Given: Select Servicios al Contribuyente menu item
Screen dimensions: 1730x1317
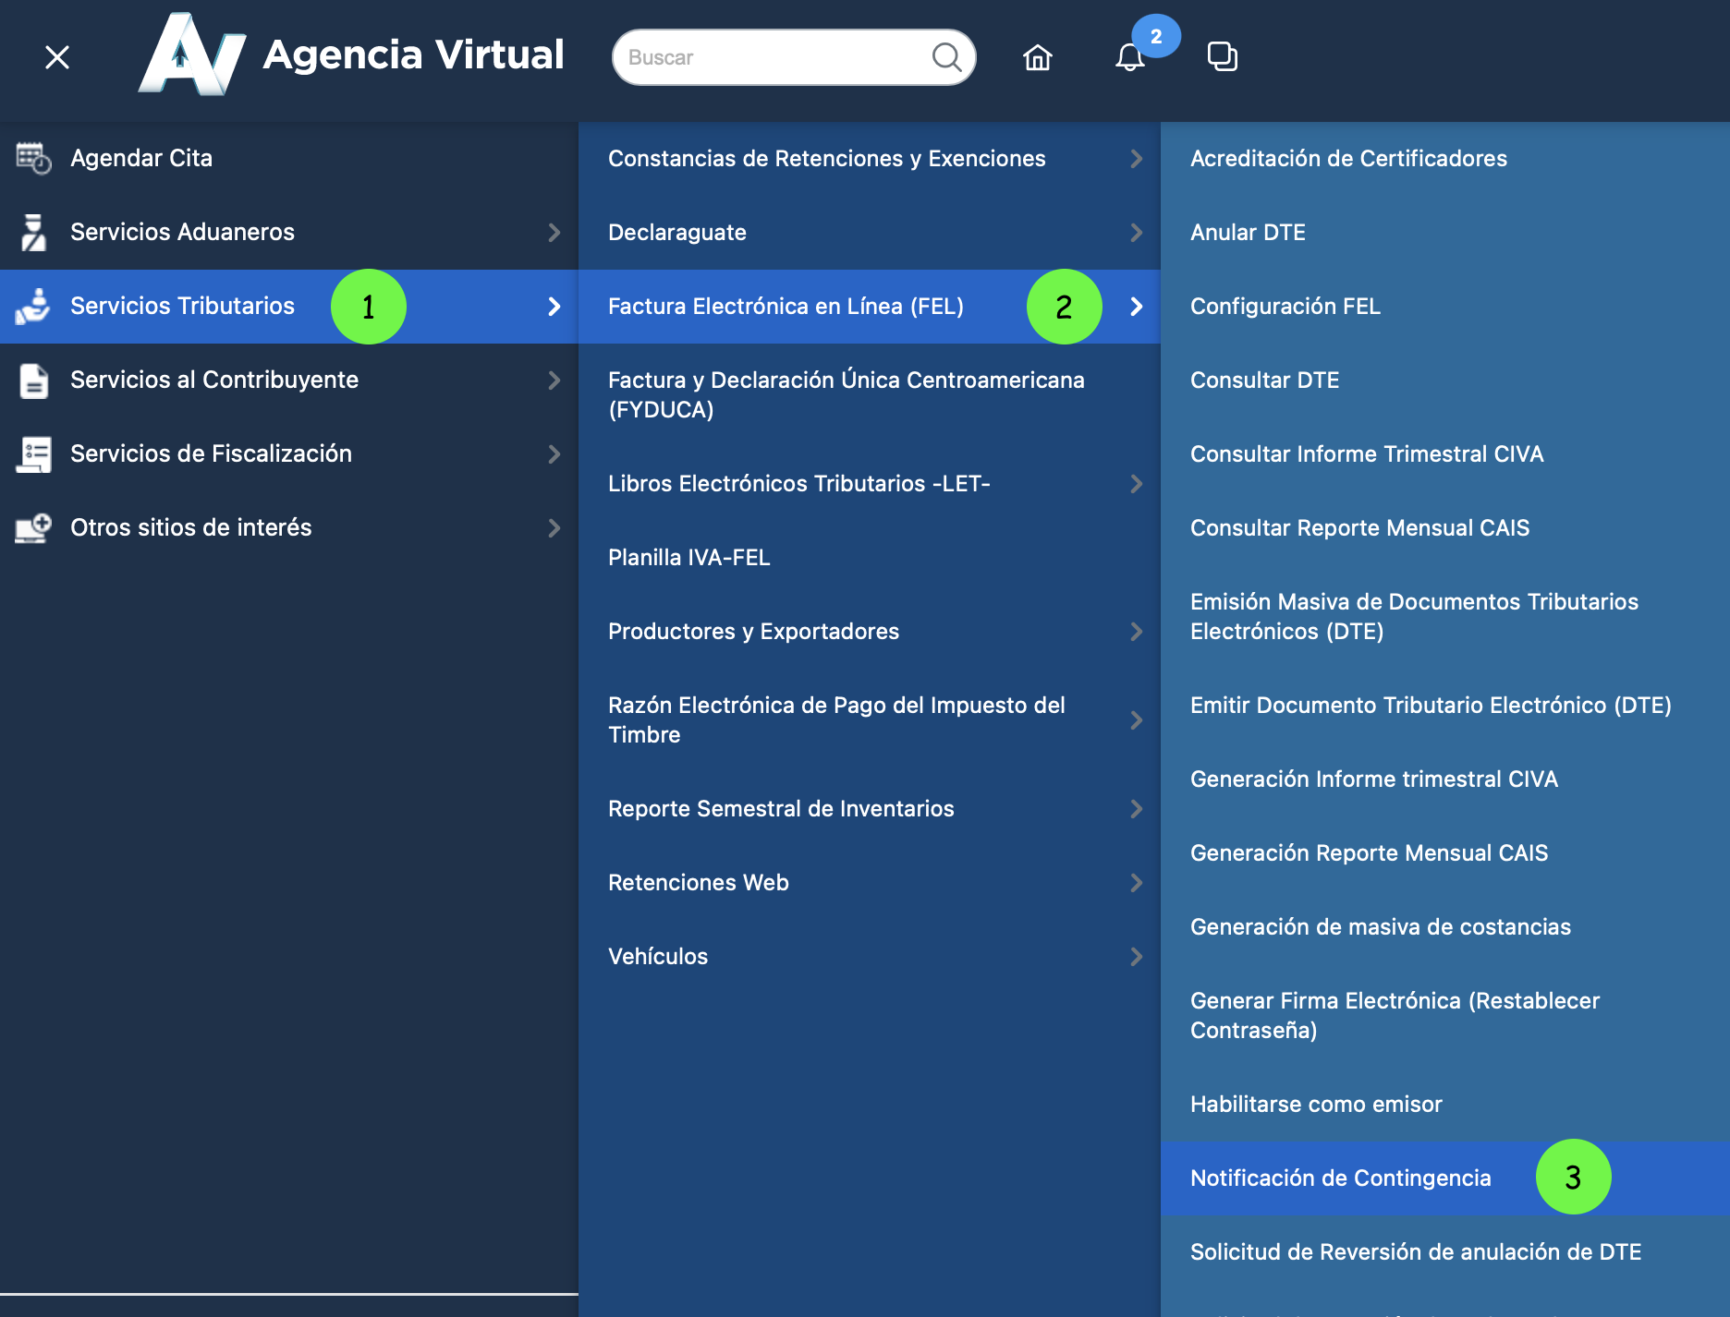Looking at the screenshot, I should (x=289, y=380).
